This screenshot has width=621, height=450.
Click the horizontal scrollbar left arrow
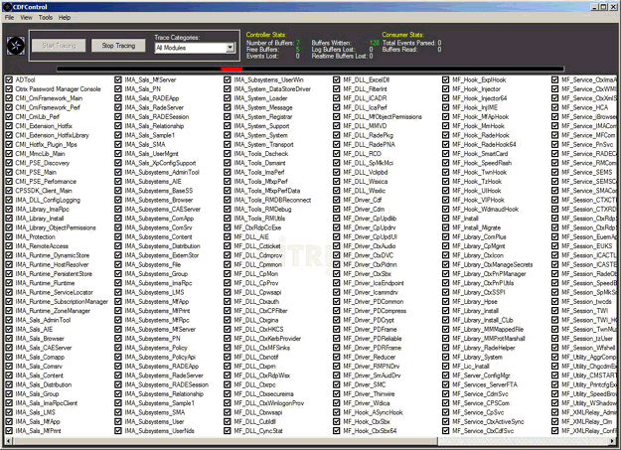click(8, 441)
